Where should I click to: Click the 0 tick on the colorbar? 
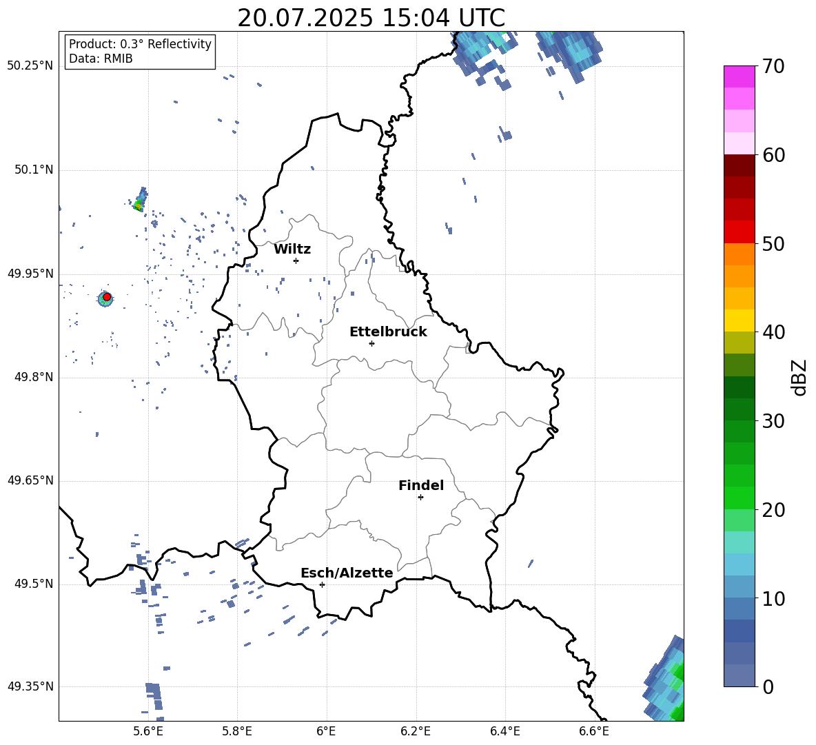(x=768, y=686)
